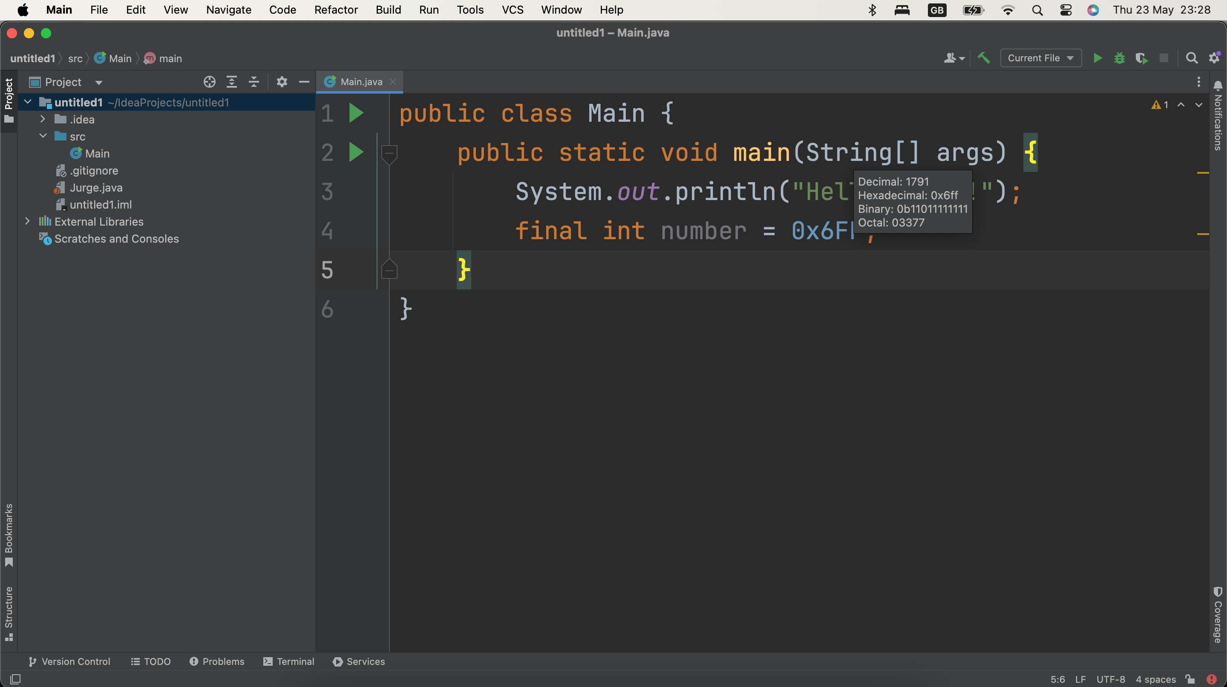This screenshot has height=687, width=1227.
Task: Open Search Everywhere magnifier in IDE toolbar
Action: point(1191,58)
